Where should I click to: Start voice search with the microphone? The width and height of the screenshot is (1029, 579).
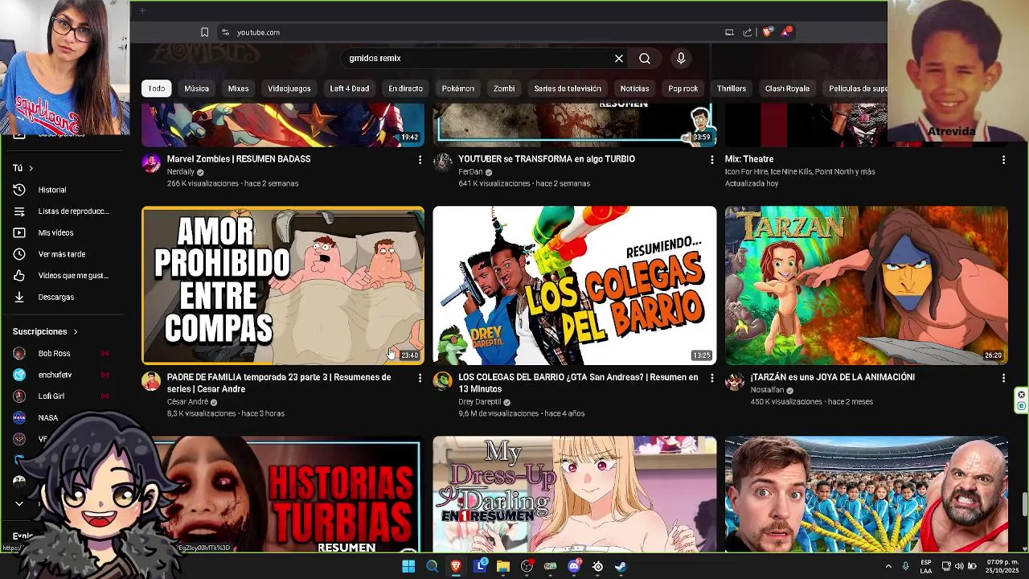pyautogui.click(x=681, y=59)
